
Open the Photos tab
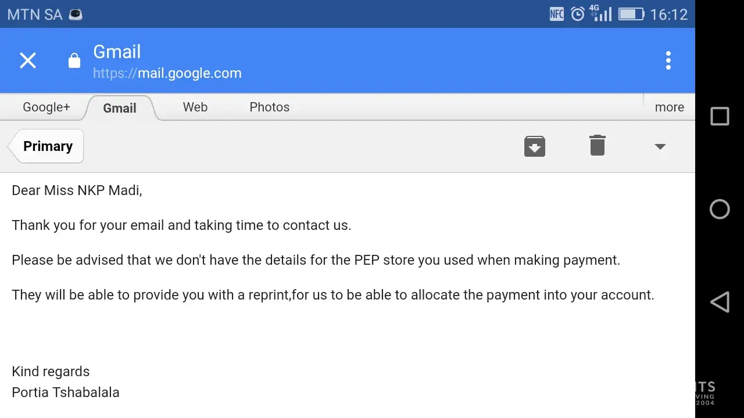click(269, 107)
